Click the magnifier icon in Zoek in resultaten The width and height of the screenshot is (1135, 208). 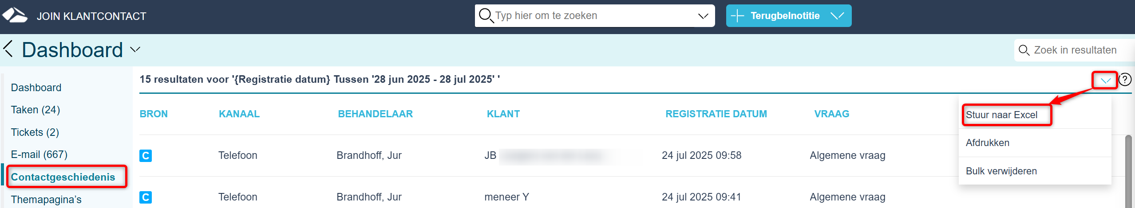1024,50
